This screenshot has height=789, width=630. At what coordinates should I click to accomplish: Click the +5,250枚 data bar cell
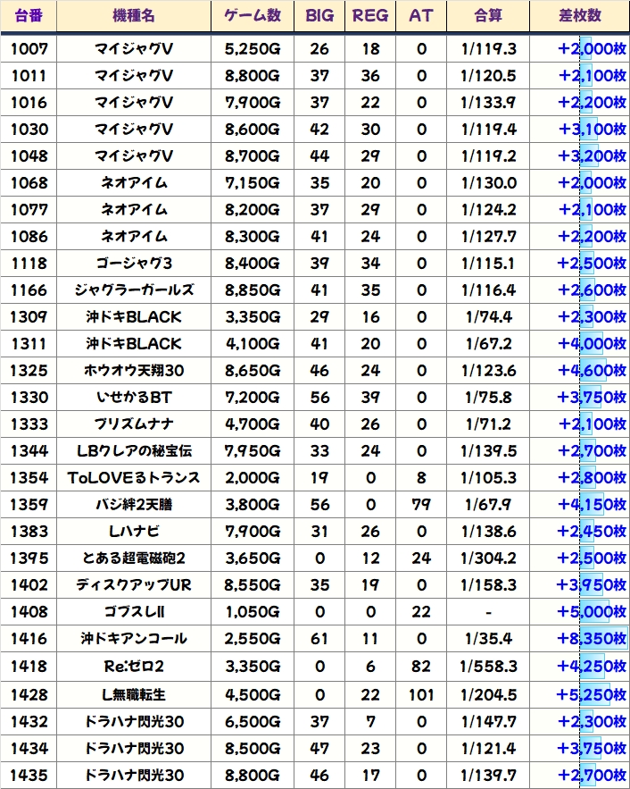pos(591,694)
